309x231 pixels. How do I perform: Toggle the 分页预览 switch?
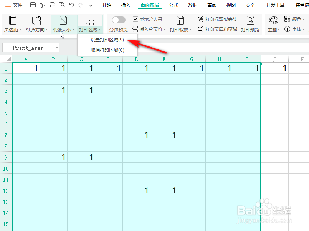tap(119, 20)
